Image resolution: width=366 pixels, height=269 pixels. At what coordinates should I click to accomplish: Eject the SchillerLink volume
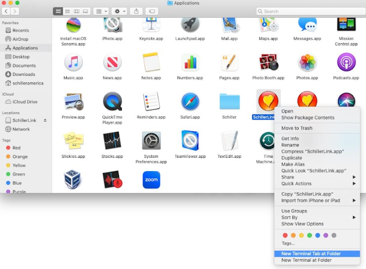point(45,120)
